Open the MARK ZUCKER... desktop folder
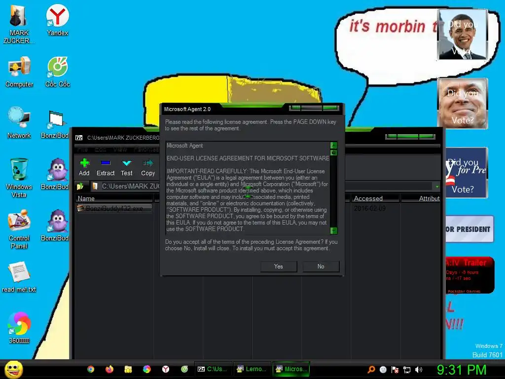This screenshot has height=379, width=505. click(x=19, y=25)
